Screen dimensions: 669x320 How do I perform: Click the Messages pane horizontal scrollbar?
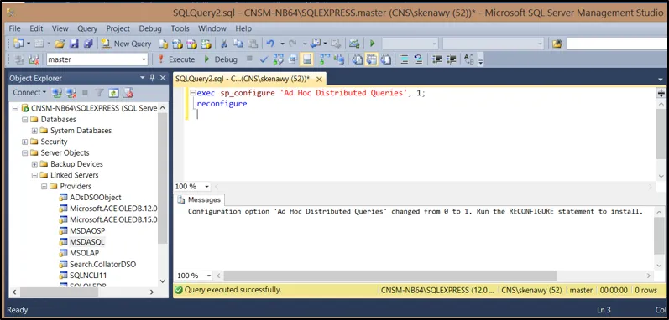[x=390, y=276]
